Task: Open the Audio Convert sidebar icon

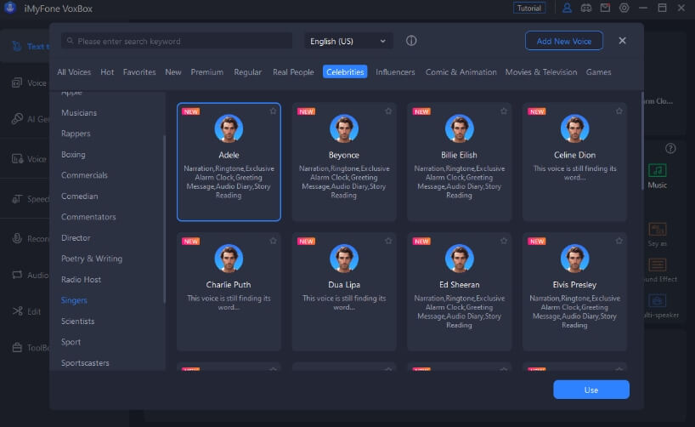Action: coord(17,275)
